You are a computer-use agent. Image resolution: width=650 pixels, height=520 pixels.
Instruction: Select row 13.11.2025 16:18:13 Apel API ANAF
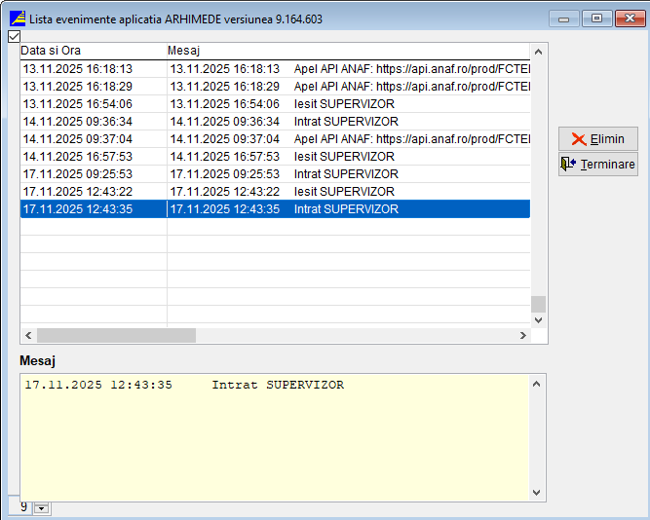[x=275, y=69]
